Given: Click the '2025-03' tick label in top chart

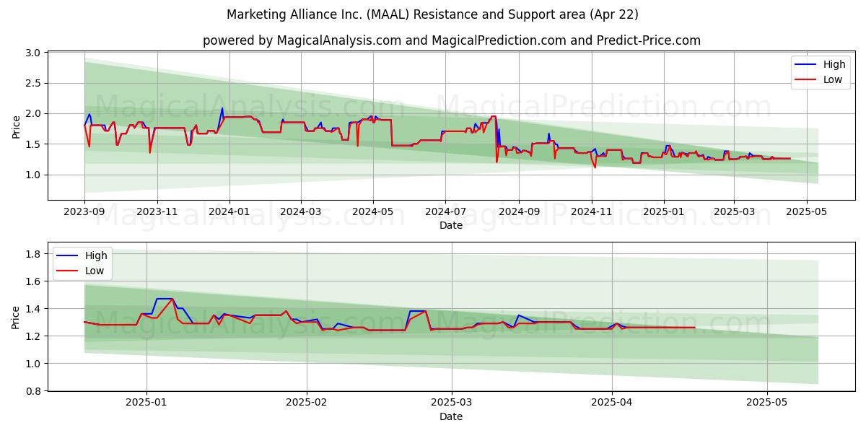Looking at the screenshot, I should tap(734, 211).
